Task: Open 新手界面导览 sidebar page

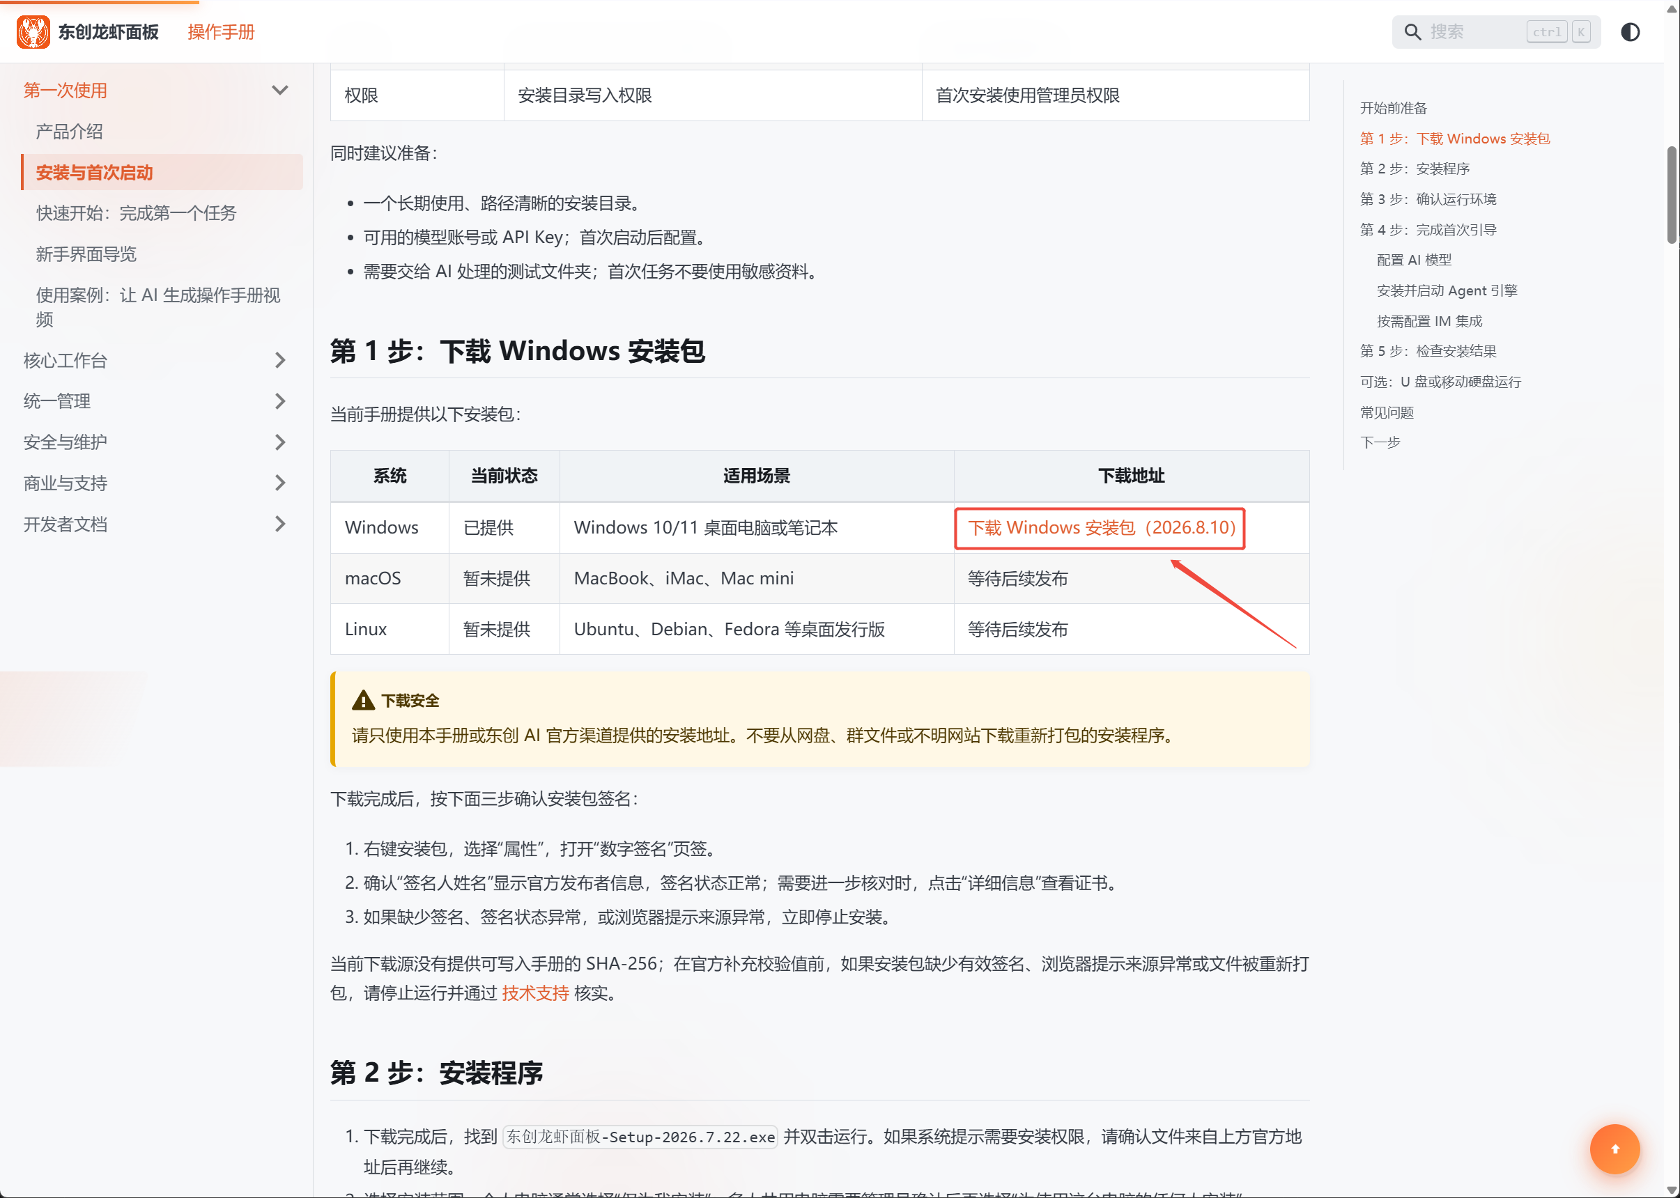Action: coord(86,254)
